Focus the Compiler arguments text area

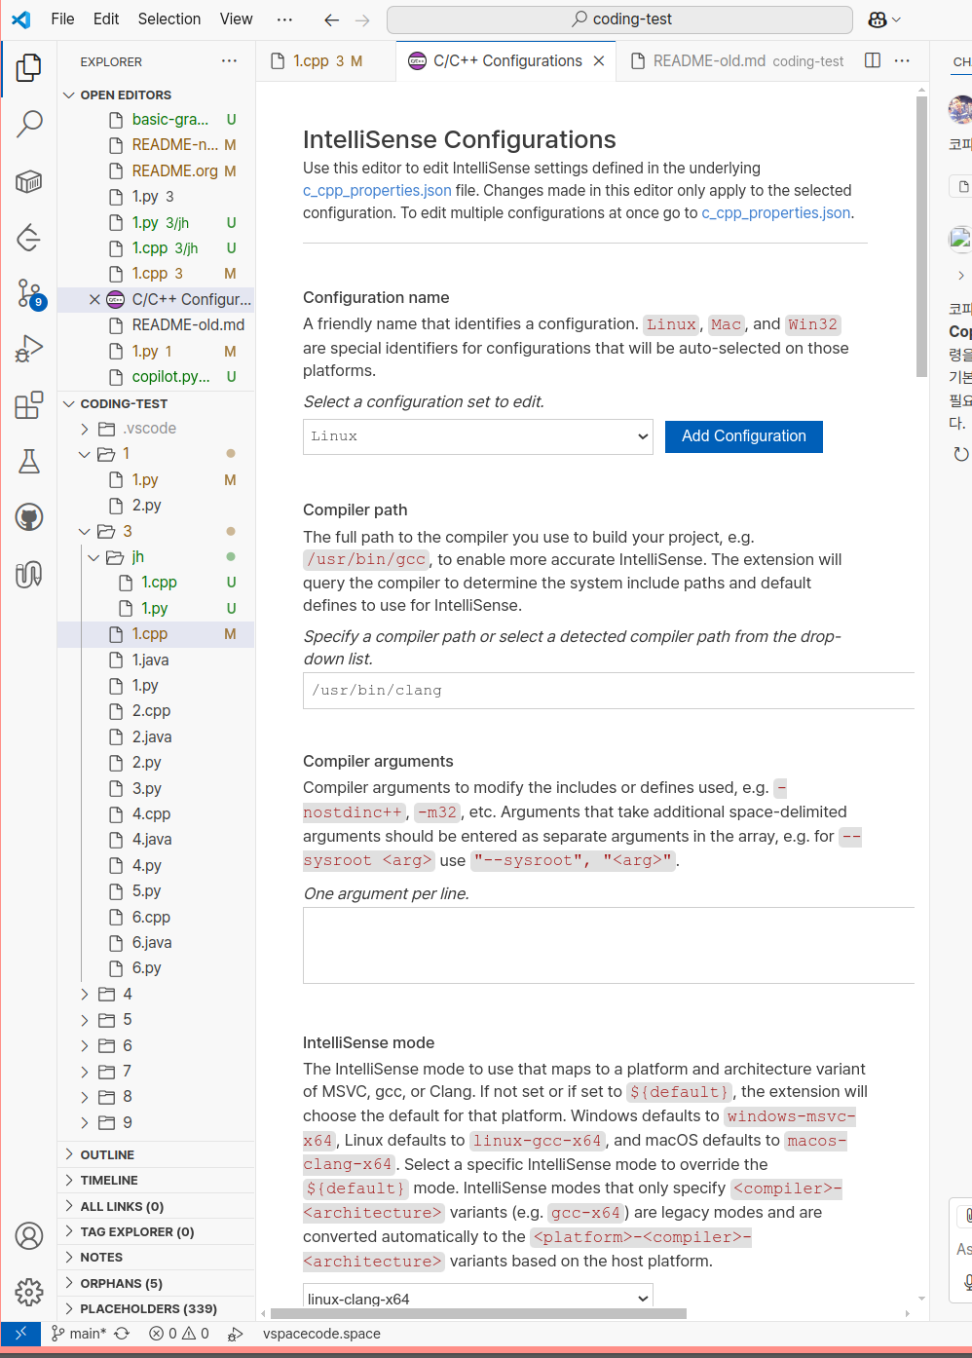click(x=609, y=946)
